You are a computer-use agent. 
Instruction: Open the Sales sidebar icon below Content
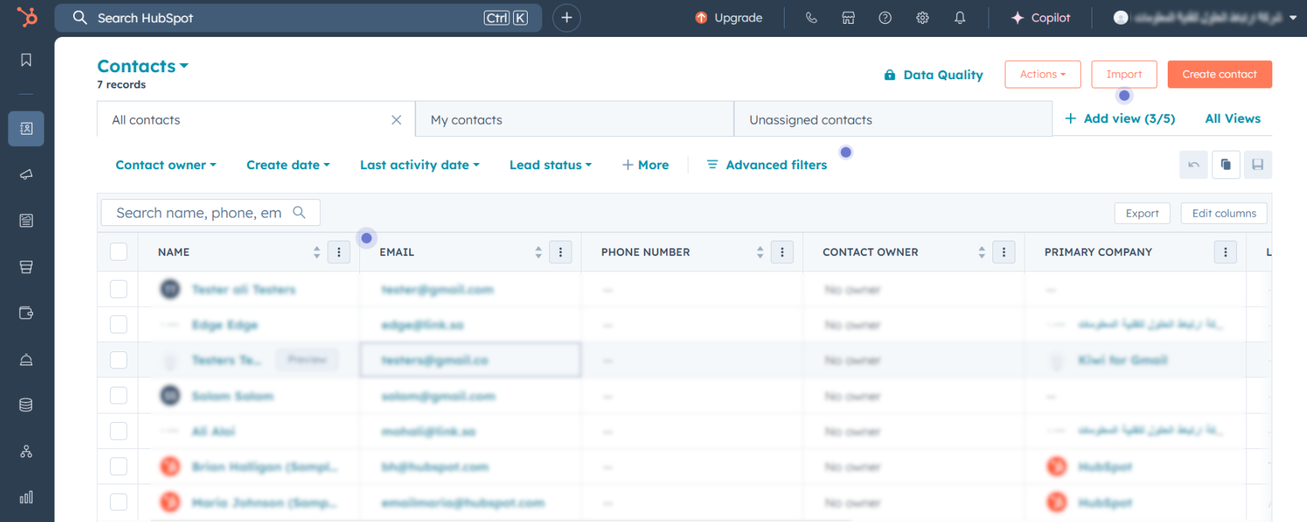[26, 267]
